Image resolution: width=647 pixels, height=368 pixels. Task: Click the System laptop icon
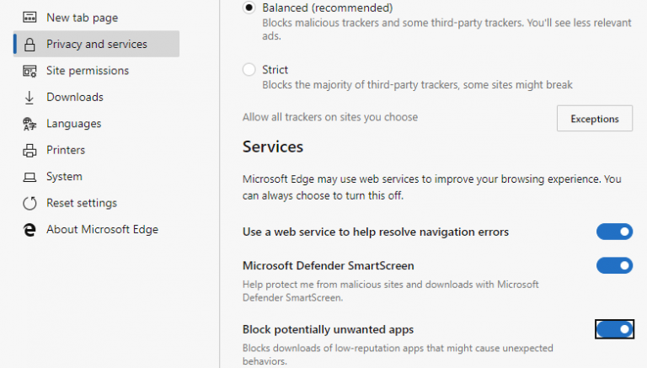coord(29,177)
